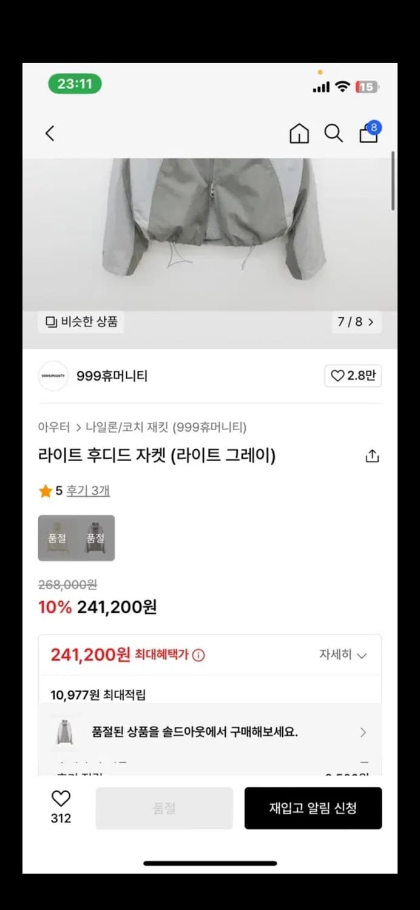Toggle the brand like heart showing 2.8만
This screenshot has width=420, height=910.
353,376
